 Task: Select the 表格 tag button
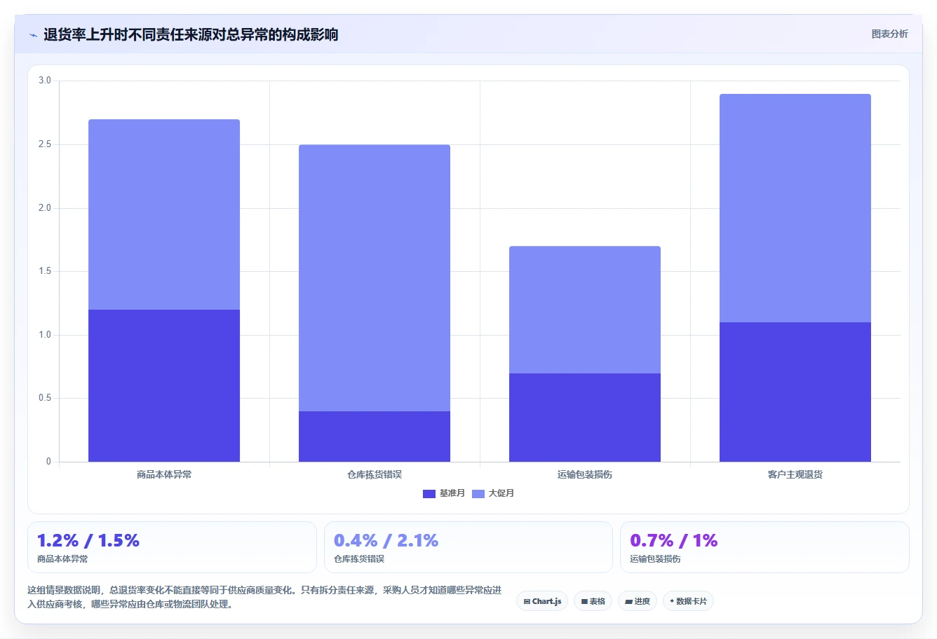pos(593,601)
